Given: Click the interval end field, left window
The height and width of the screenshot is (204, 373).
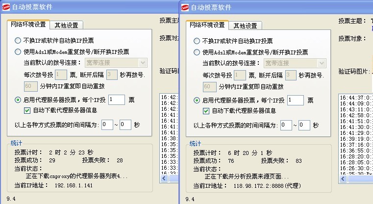Looking at the screenshot, I should coord(125,125).
